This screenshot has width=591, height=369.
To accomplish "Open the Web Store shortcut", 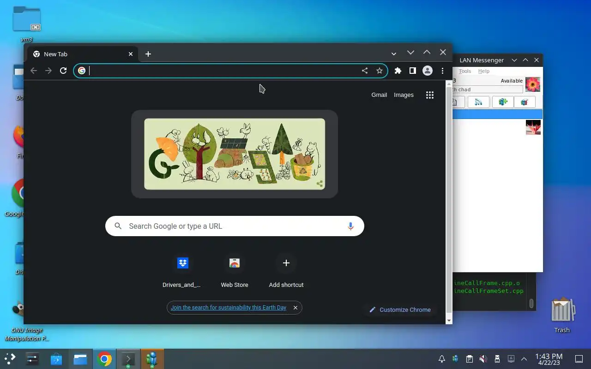I will tap(235, 271).
